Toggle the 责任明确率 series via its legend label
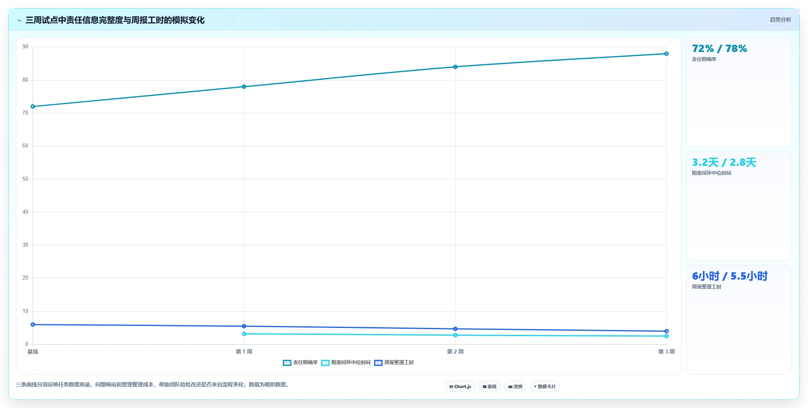This screenshot has height=408, width=808. pos(305,362)
